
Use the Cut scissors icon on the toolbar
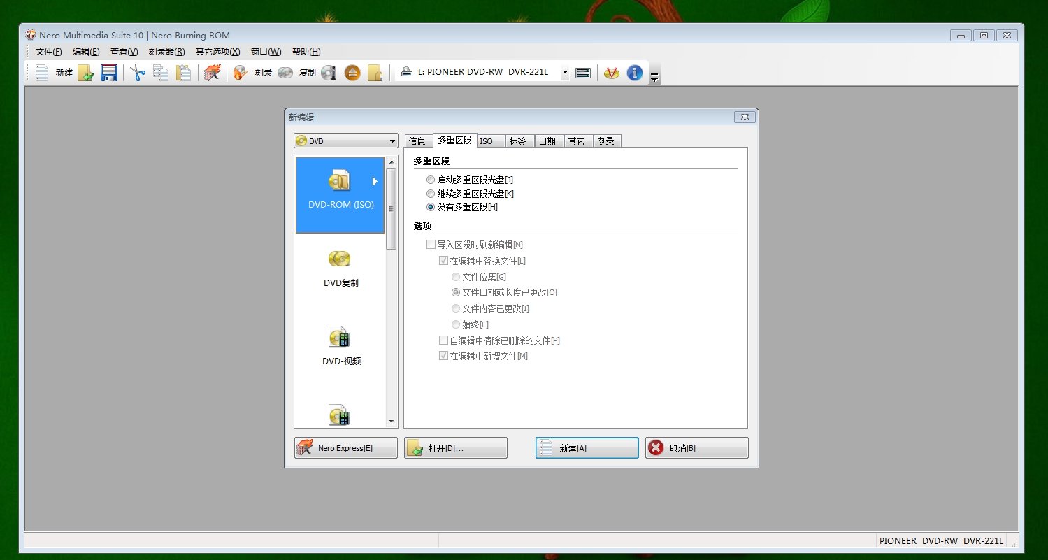137,72
